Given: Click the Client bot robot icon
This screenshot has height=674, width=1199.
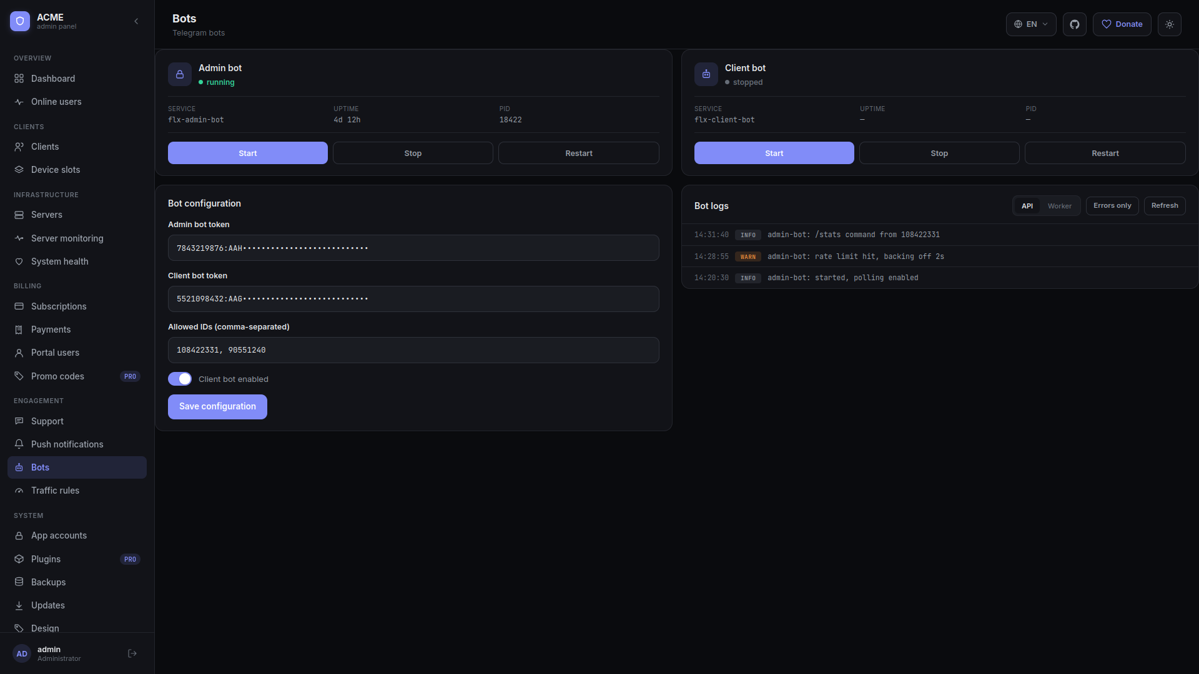Looking at the screenshot, I should [x=706, y=74].
